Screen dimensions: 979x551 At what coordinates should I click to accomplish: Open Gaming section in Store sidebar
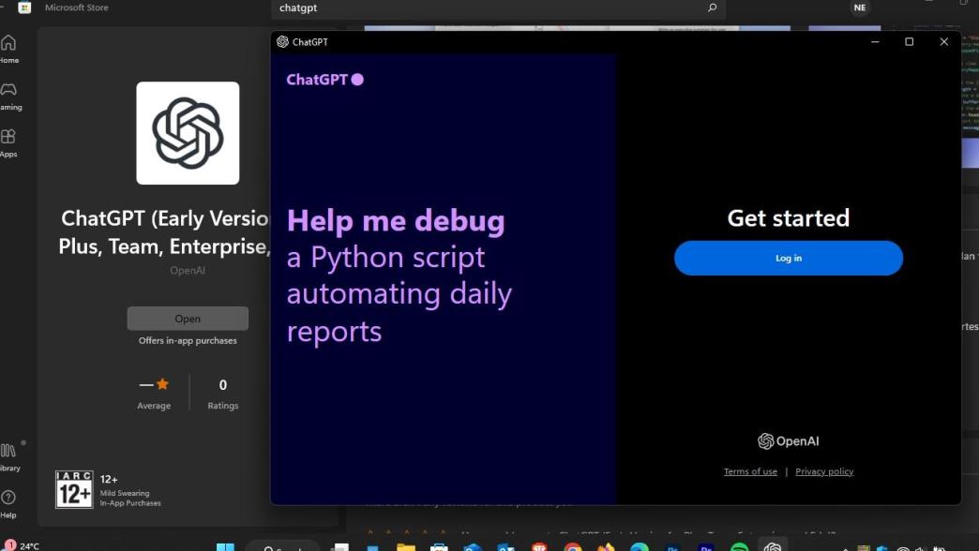(x=9, y=97)
